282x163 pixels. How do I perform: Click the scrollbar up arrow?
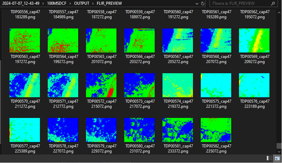coord(279,13)
